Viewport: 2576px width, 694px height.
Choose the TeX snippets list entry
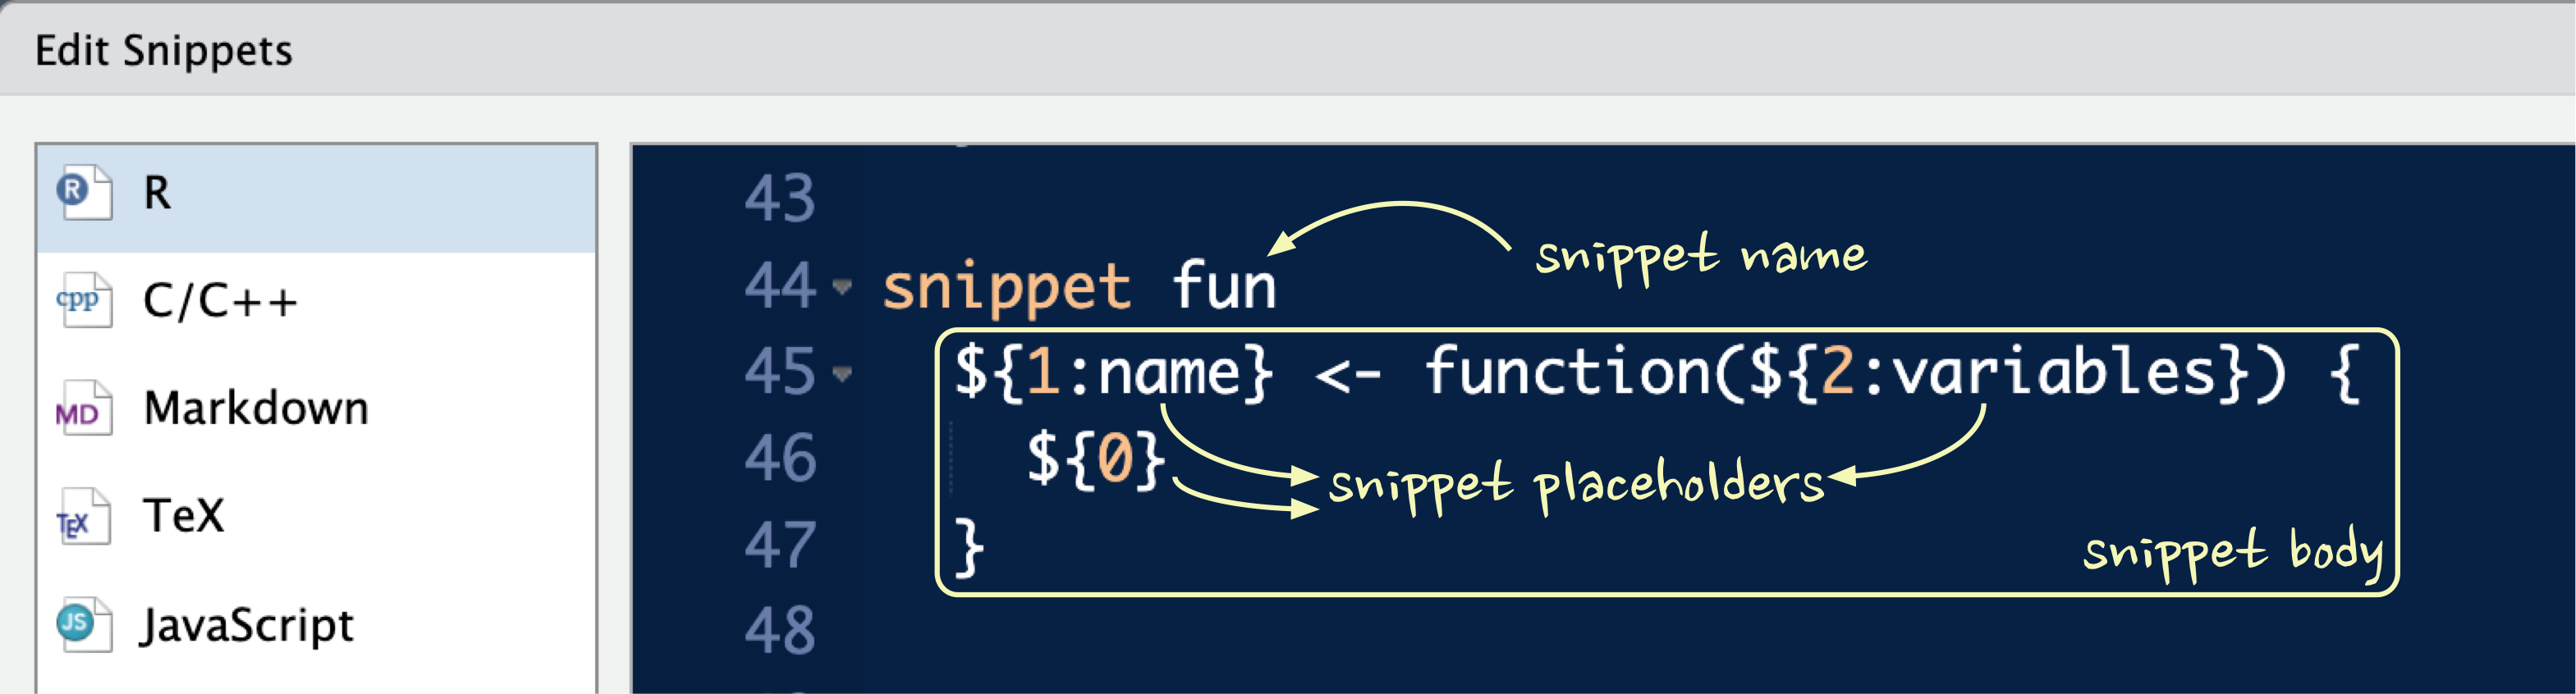tap(317, 517)
